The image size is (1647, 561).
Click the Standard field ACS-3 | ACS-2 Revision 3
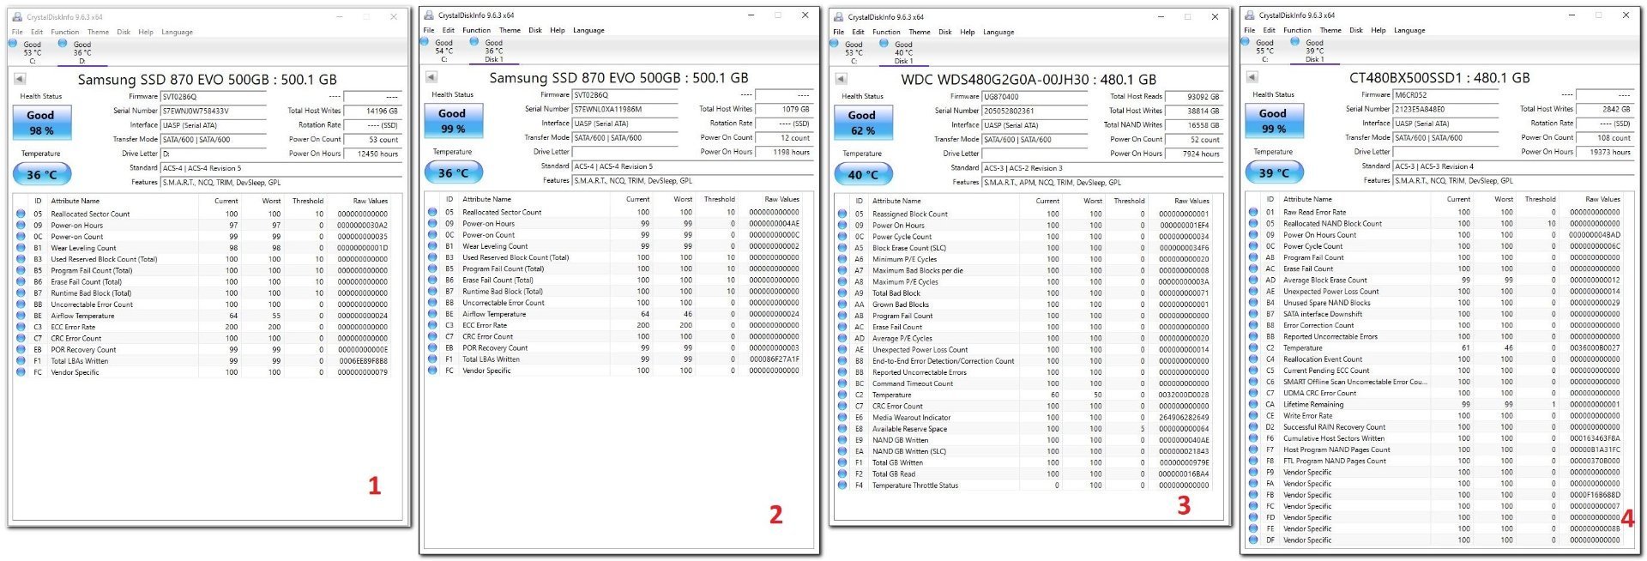pos(1102,168)
